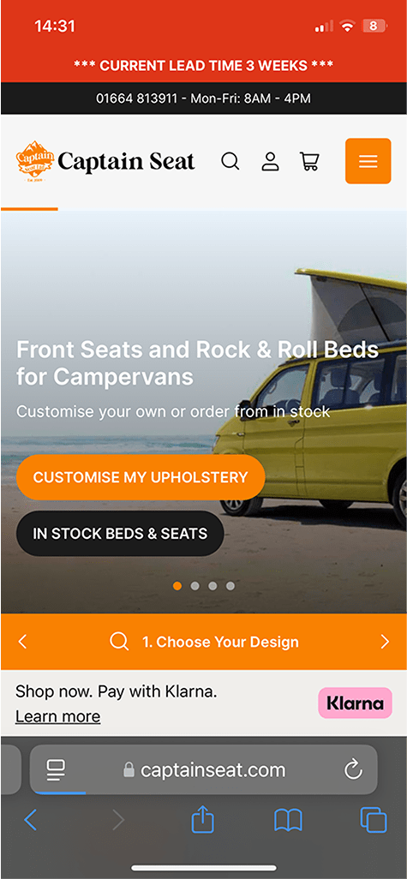Open Safari reader page settings icon

(56, 769)
